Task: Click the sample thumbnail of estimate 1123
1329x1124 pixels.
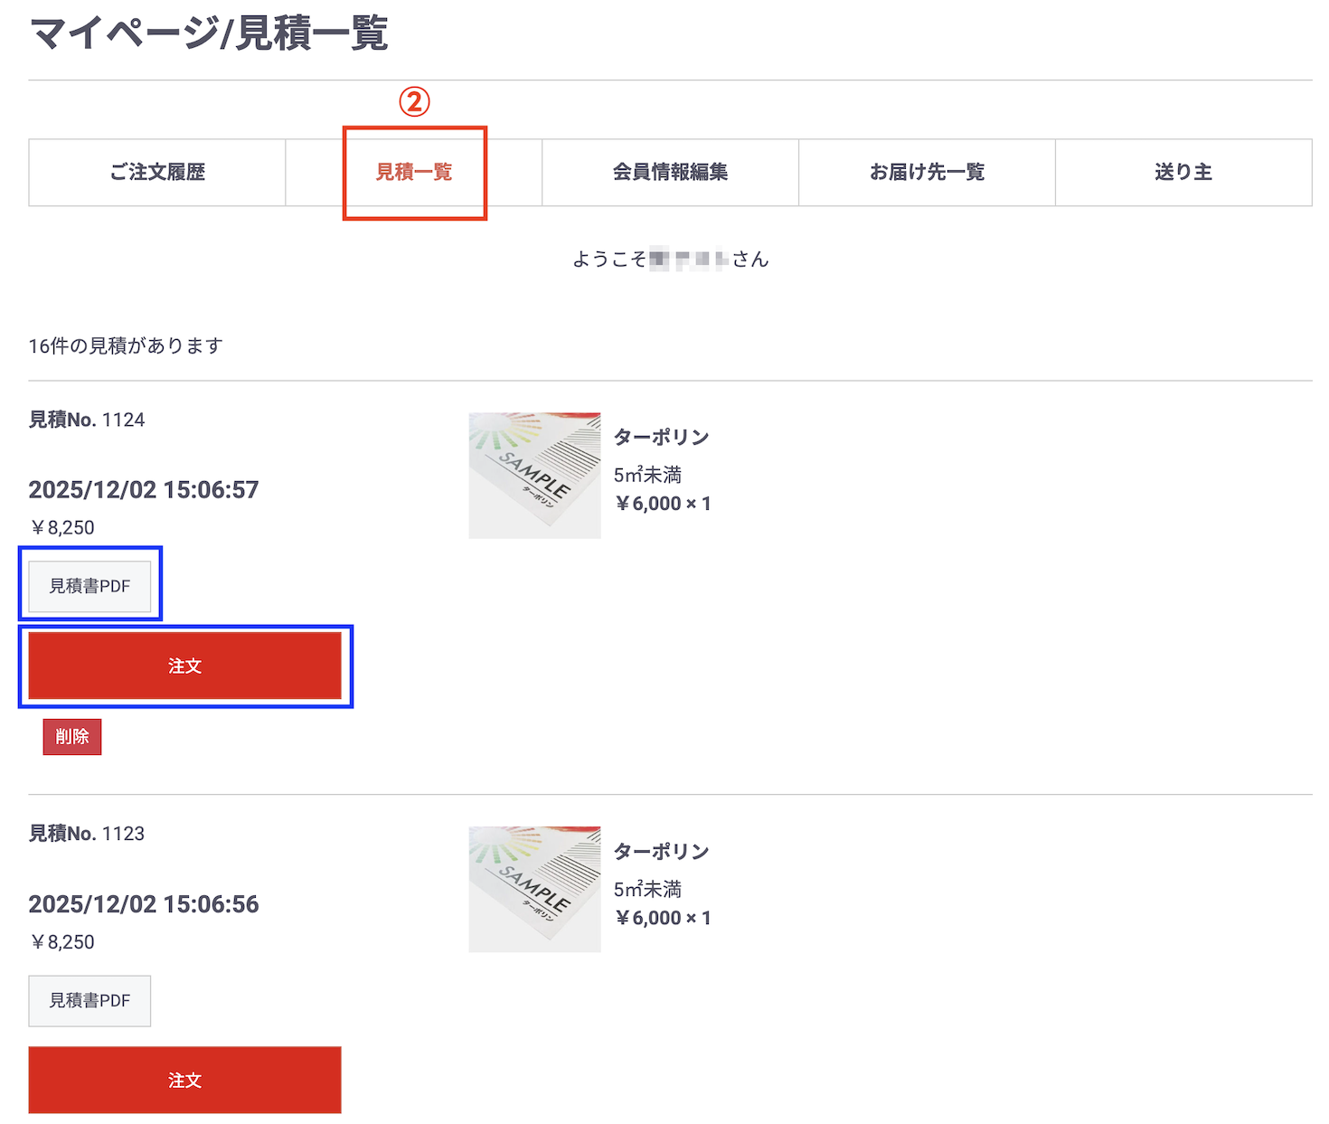Action: point(534,889)
